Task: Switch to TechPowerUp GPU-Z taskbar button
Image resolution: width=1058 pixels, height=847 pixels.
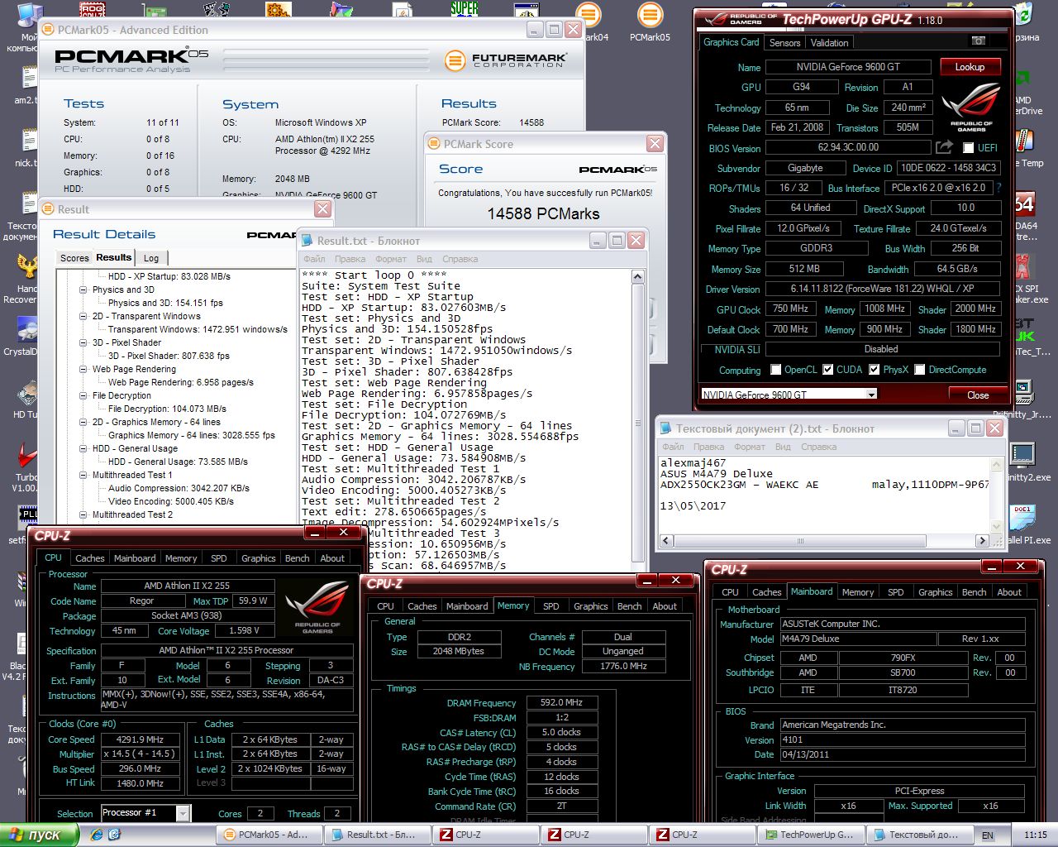Action: point(811,835)
